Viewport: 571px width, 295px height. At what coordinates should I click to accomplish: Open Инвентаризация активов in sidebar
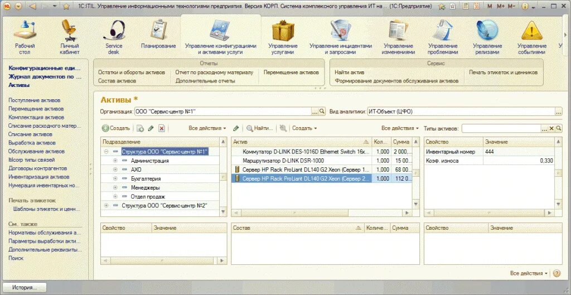pos(39,177)
